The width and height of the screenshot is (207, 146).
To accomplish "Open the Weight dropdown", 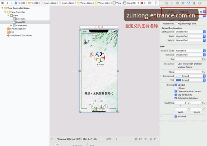I will (x=190, y=40).
